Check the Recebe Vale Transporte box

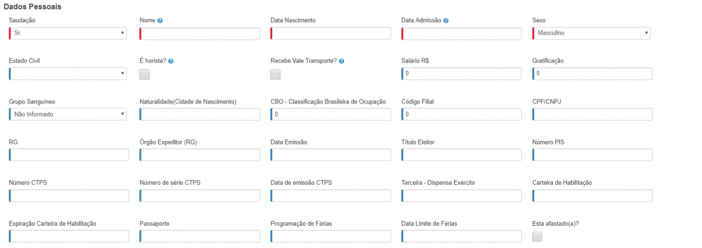pos(276,74)
